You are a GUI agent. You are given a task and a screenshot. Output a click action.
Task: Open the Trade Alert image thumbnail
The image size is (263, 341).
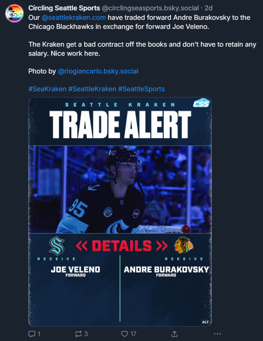[120, 212]
